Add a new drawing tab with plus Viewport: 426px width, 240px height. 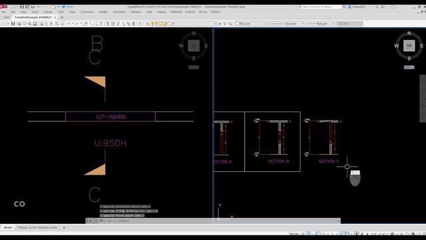coord(62,17)
